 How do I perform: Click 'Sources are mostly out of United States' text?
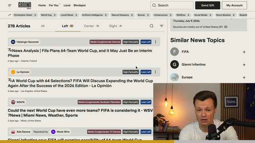point(198,27)
